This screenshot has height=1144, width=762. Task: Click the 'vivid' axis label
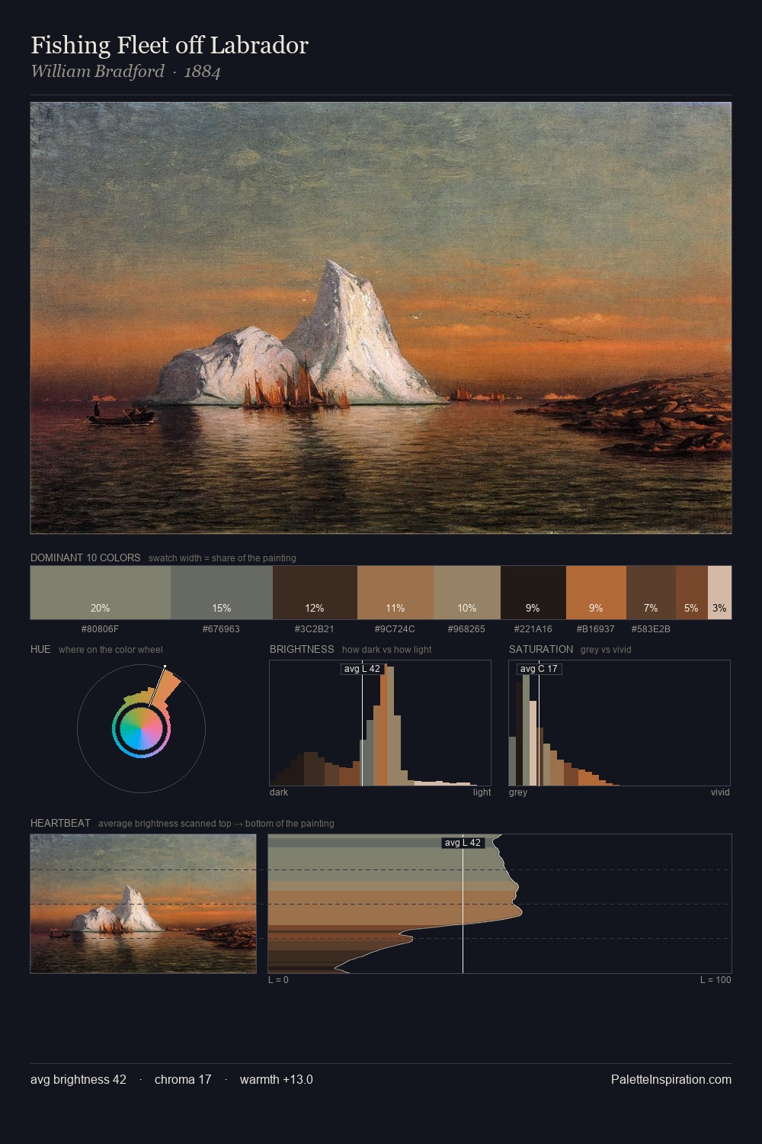[x=720, y=792]
